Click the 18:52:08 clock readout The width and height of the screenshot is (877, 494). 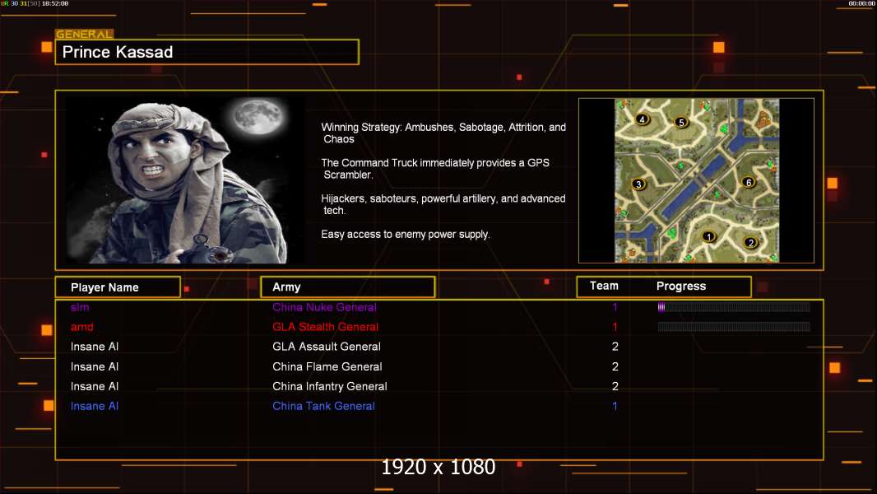click(55, 3)
